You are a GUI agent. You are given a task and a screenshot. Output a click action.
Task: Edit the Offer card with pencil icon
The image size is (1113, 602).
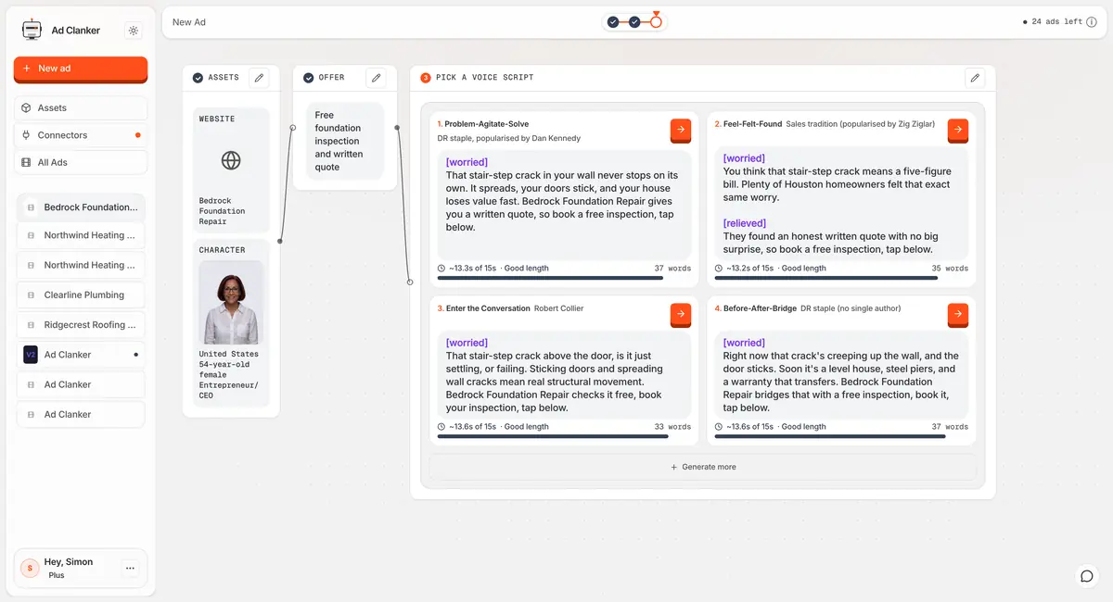click(x=376, y=78)
